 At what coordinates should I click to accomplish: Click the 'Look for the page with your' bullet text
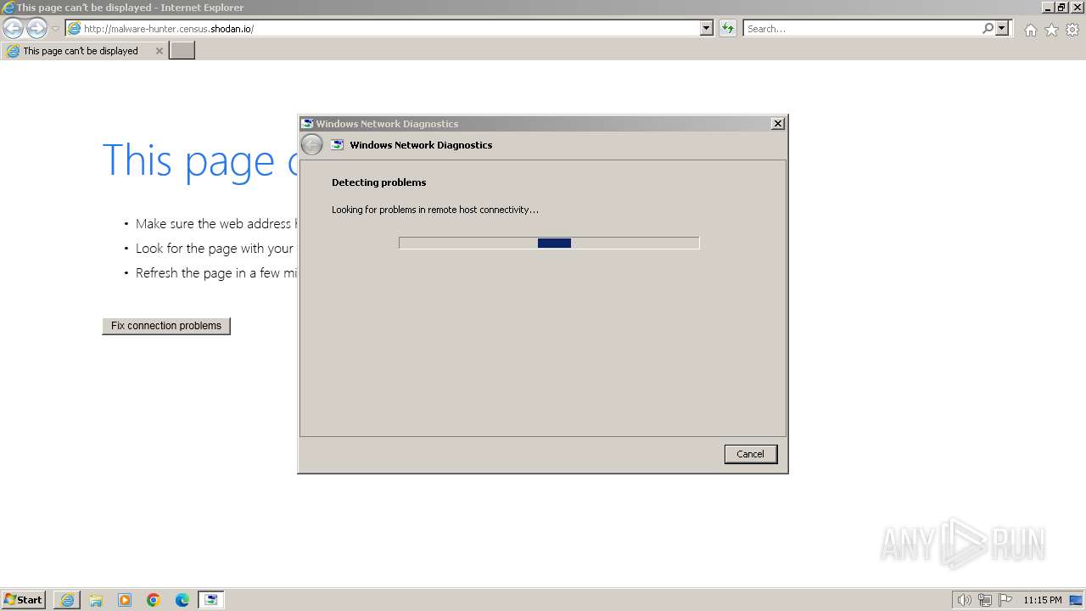215,249
